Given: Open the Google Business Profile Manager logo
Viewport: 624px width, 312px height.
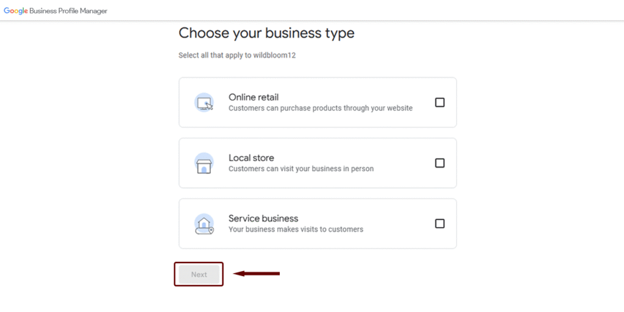Looking at the screenshot, I should coord(55,11).
